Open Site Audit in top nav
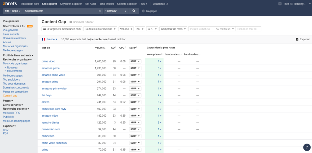 click(x=90, y=4)
